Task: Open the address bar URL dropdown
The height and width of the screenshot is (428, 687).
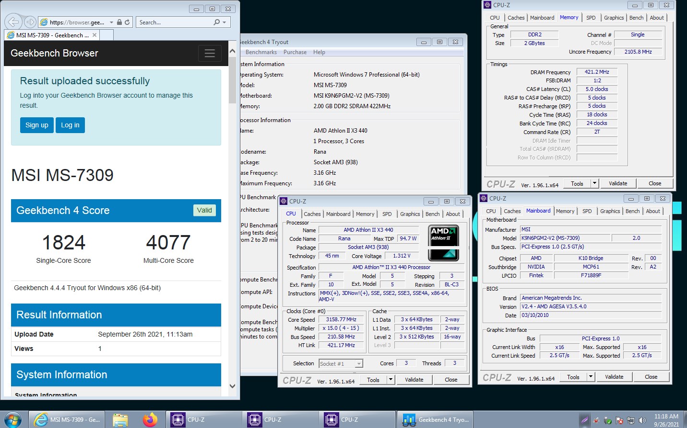Action: (x=111, y=22)
